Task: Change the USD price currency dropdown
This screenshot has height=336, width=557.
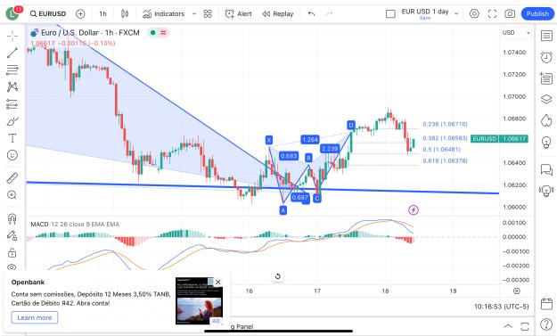Action: [516, 33]
